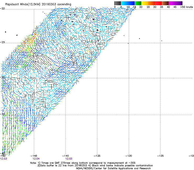Click the '-130' longitude axis label

point(129,156)
